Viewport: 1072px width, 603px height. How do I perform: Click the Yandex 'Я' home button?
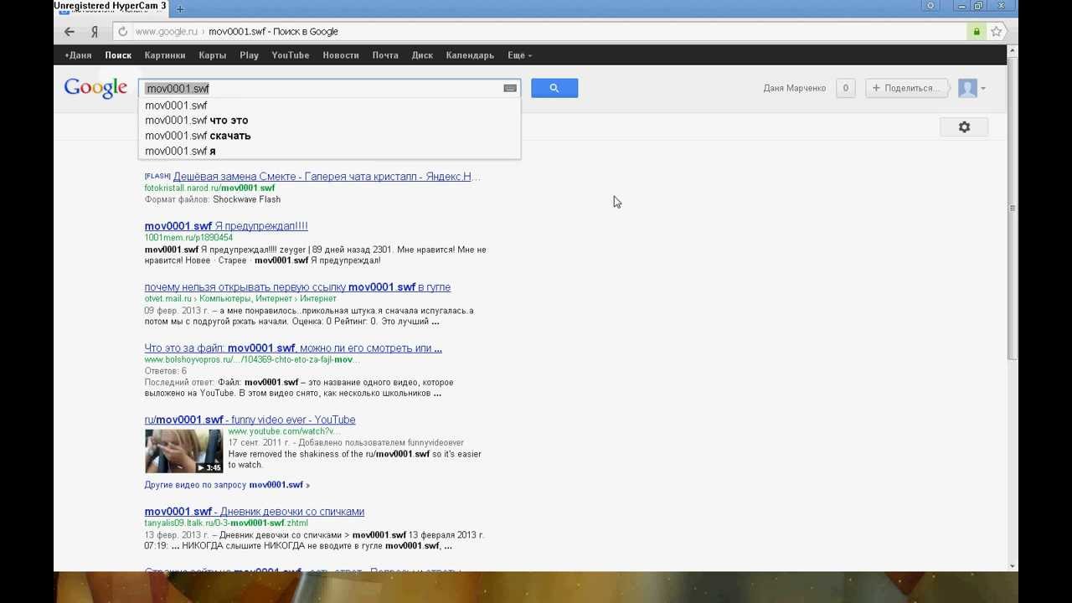click(95, 32)
